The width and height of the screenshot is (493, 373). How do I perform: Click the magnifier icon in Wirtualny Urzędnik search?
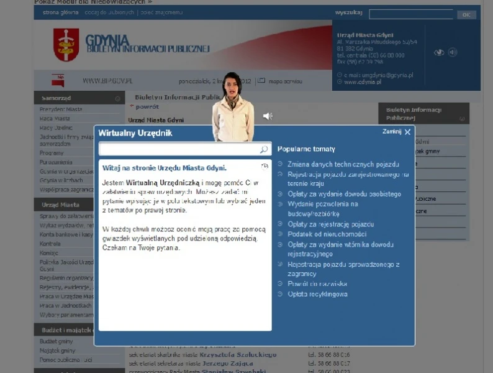click(264, 149)
